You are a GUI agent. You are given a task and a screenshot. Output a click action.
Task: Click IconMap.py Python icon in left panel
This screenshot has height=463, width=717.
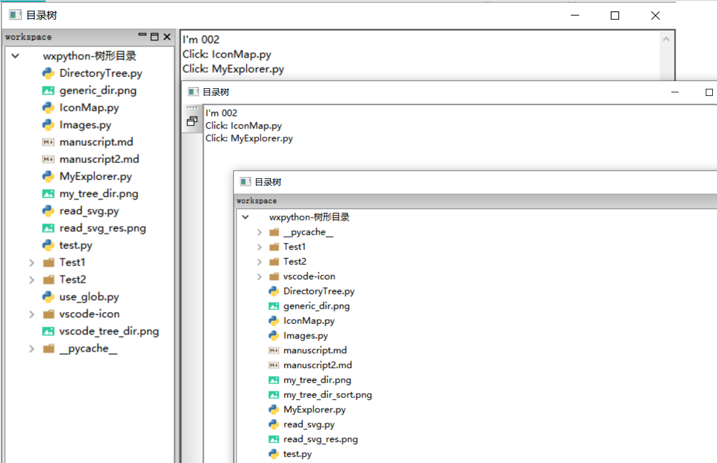click(x=48, y=108)
